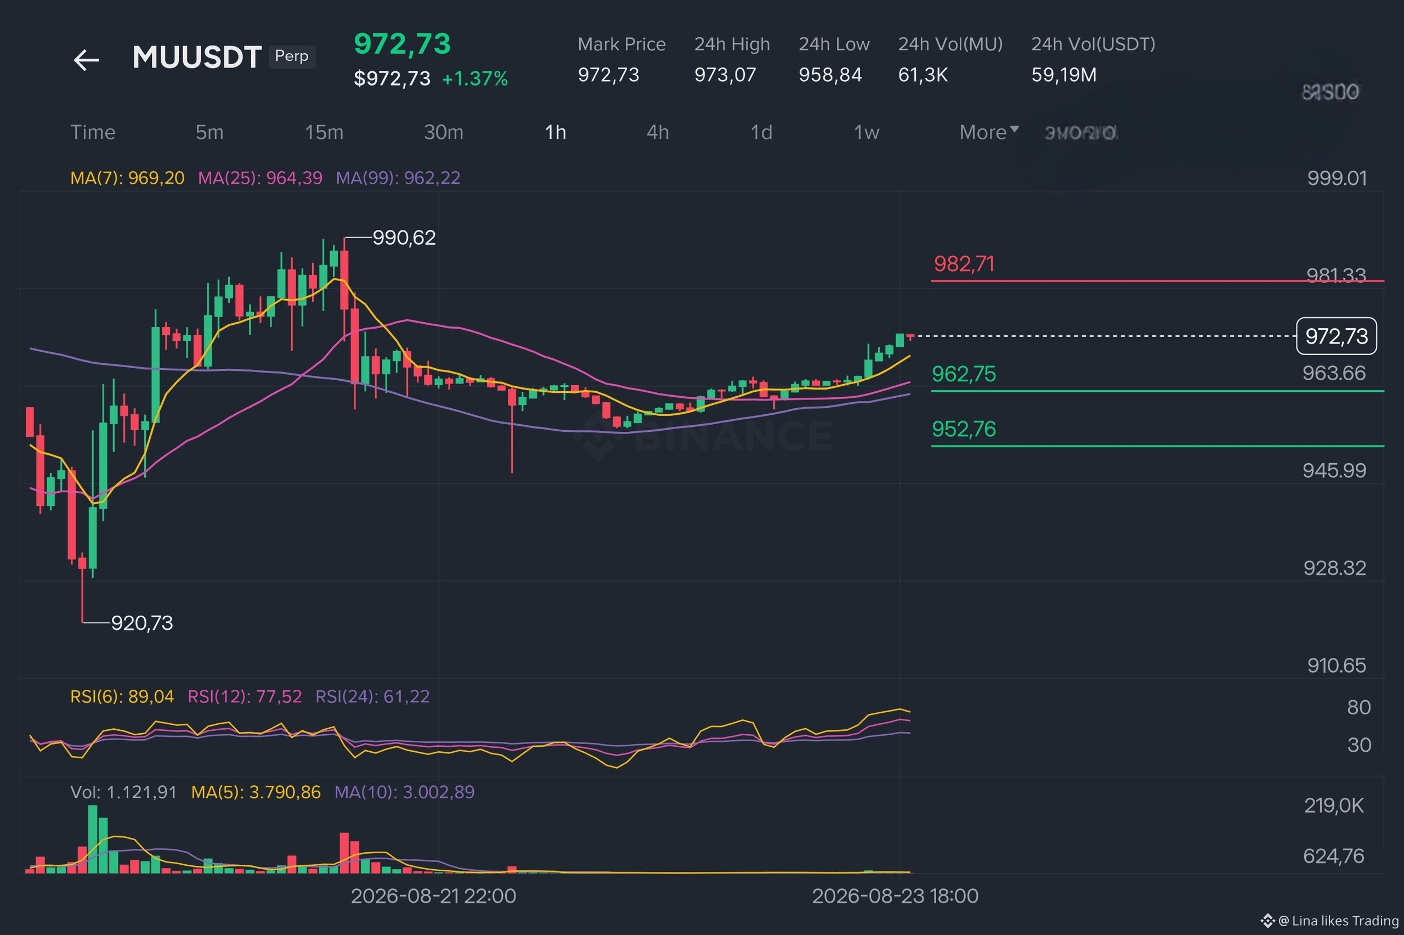Click the RSI(6): 89,04 label
1404x935 pixels.
point(122,696)
